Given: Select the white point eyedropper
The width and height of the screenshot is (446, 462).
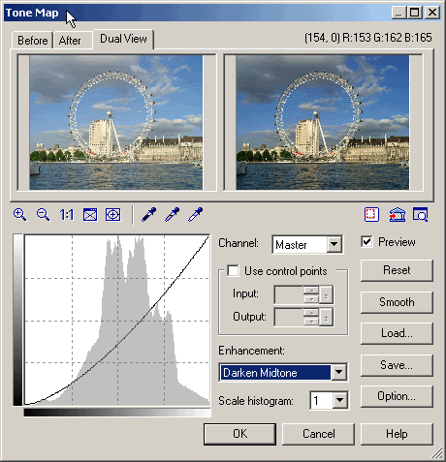Looking at the screenshot, I should pos(196,215).
